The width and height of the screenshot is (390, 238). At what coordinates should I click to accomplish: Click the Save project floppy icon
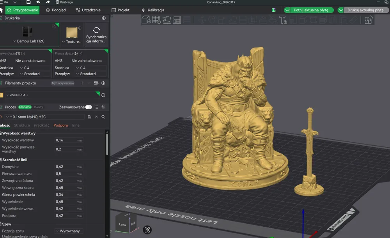[x=28, y=2]
